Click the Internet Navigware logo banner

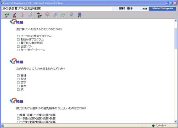click(162, 9)
